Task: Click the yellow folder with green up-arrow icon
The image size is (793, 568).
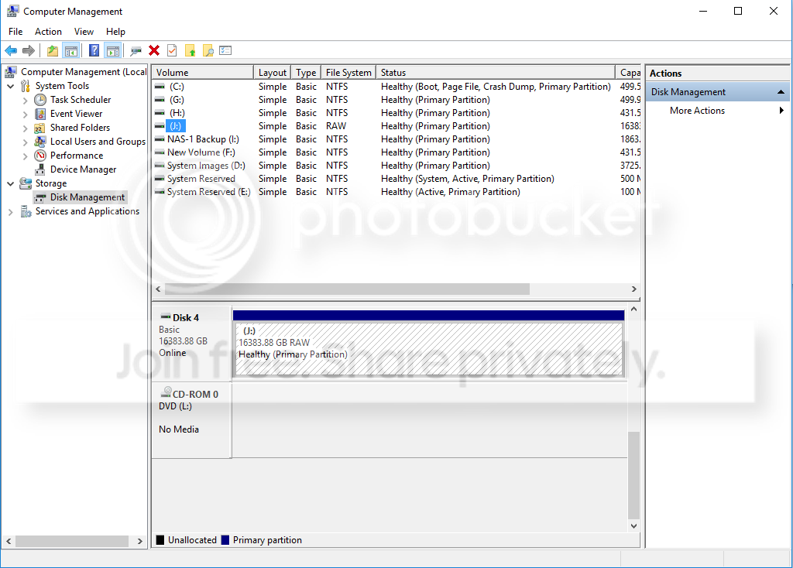Action: pos(191,50)
